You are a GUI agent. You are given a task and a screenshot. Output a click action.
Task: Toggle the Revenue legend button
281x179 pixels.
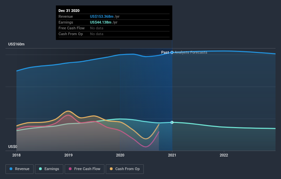pos(20,169)
